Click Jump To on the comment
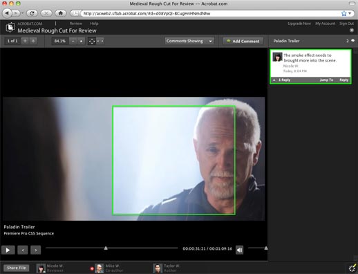 click(x=326, y=80)
